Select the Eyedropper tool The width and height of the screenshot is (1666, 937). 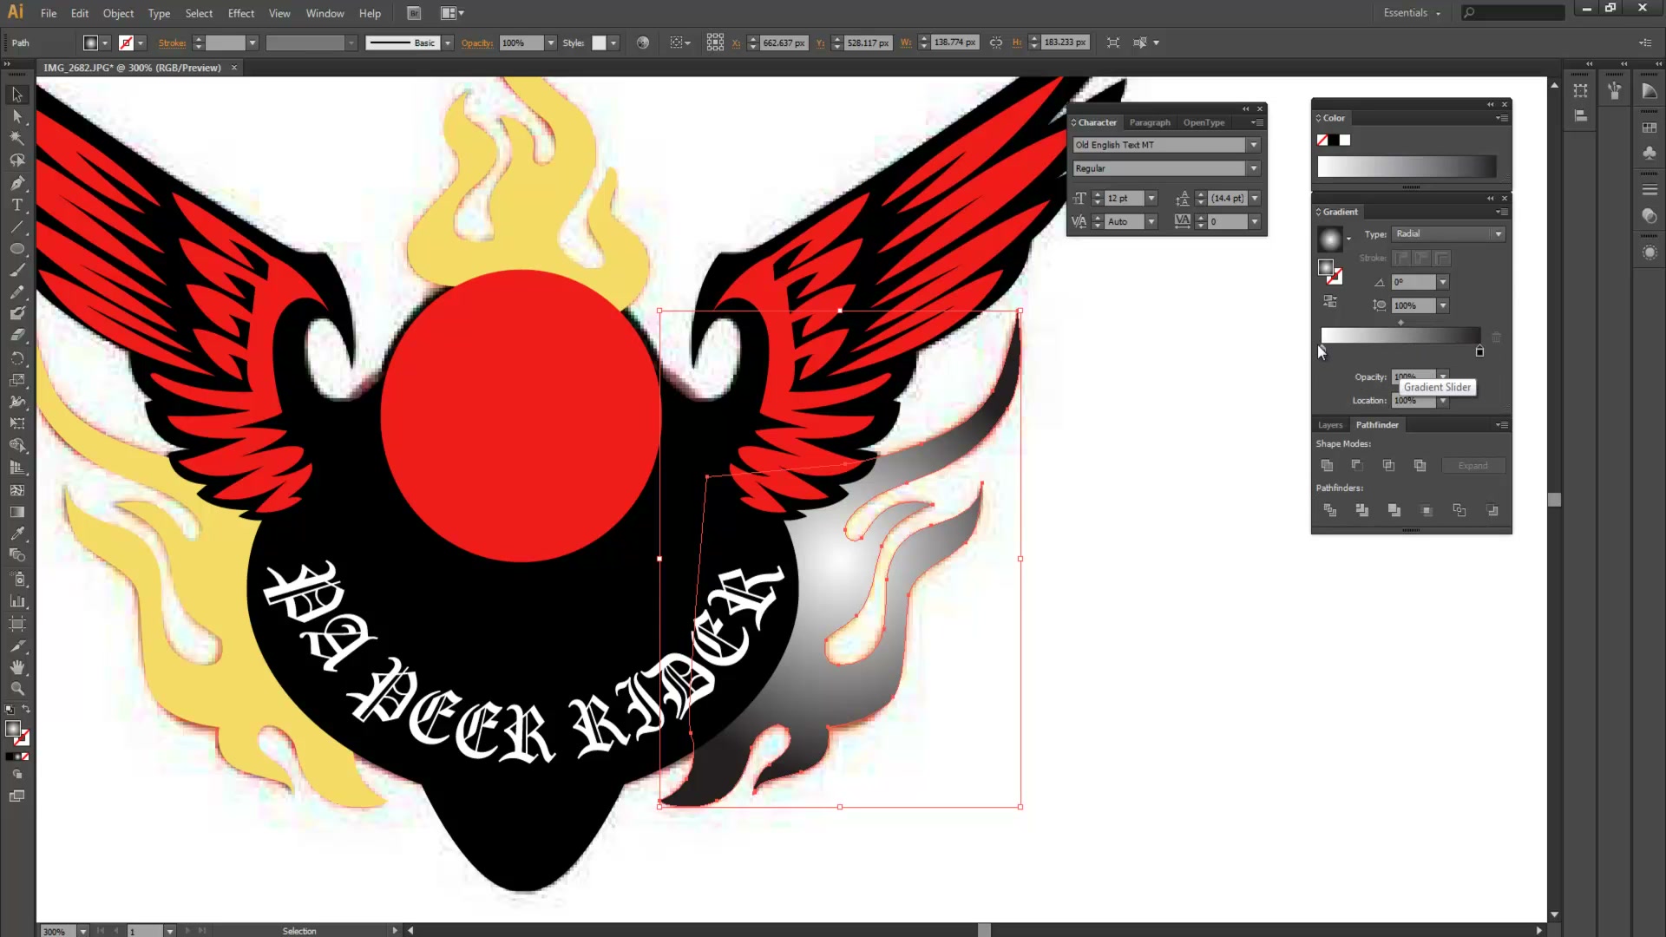click(x=16, y=534)
